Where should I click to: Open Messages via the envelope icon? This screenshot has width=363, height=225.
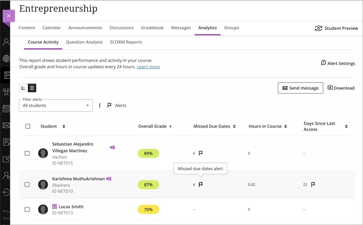[x=6, y=125]
